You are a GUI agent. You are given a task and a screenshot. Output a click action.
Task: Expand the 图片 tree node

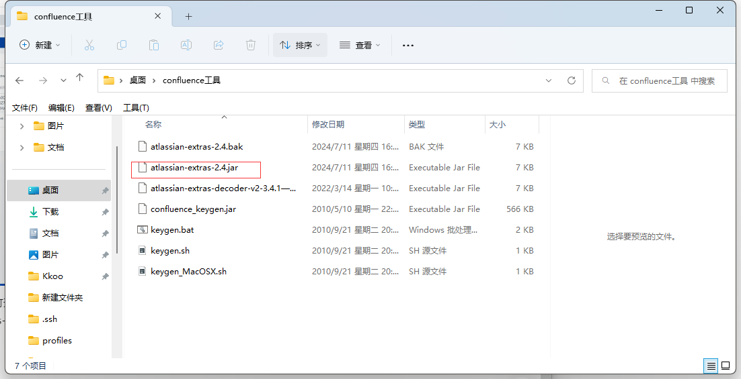click(x=22, y=126)
